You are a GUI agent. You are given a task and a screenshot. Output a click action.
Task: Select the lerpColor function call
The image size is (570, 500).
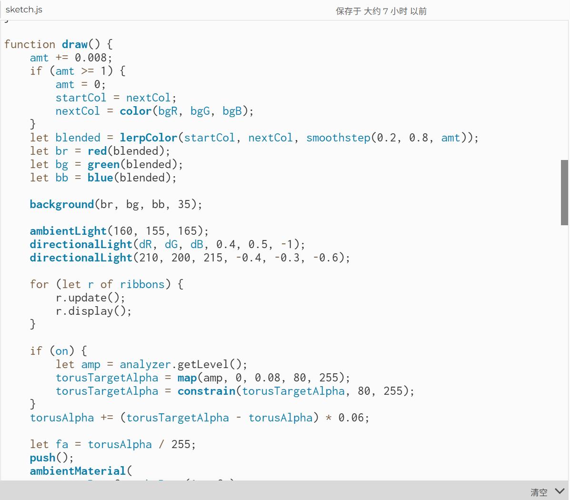[148, 137]
